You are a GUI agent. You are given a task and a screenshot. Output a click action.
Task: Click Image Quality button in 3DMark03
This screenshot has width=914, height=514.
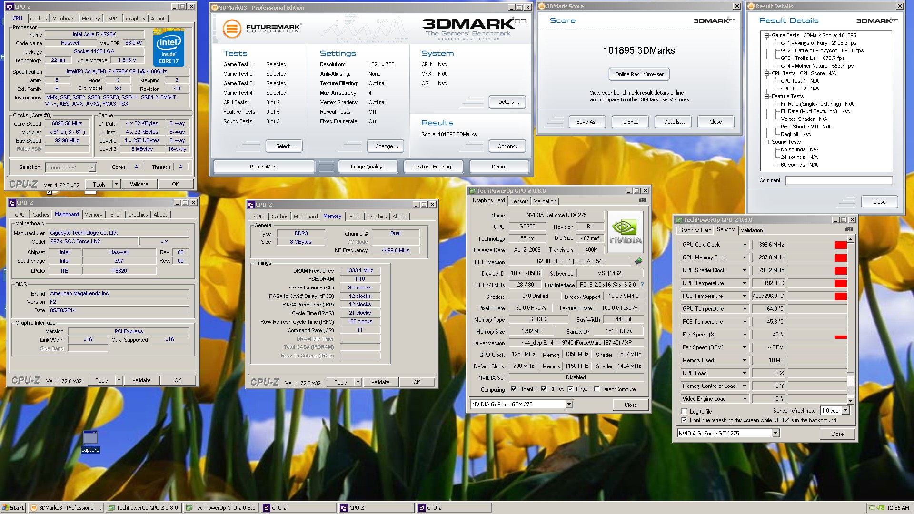[x=369, y=167]
